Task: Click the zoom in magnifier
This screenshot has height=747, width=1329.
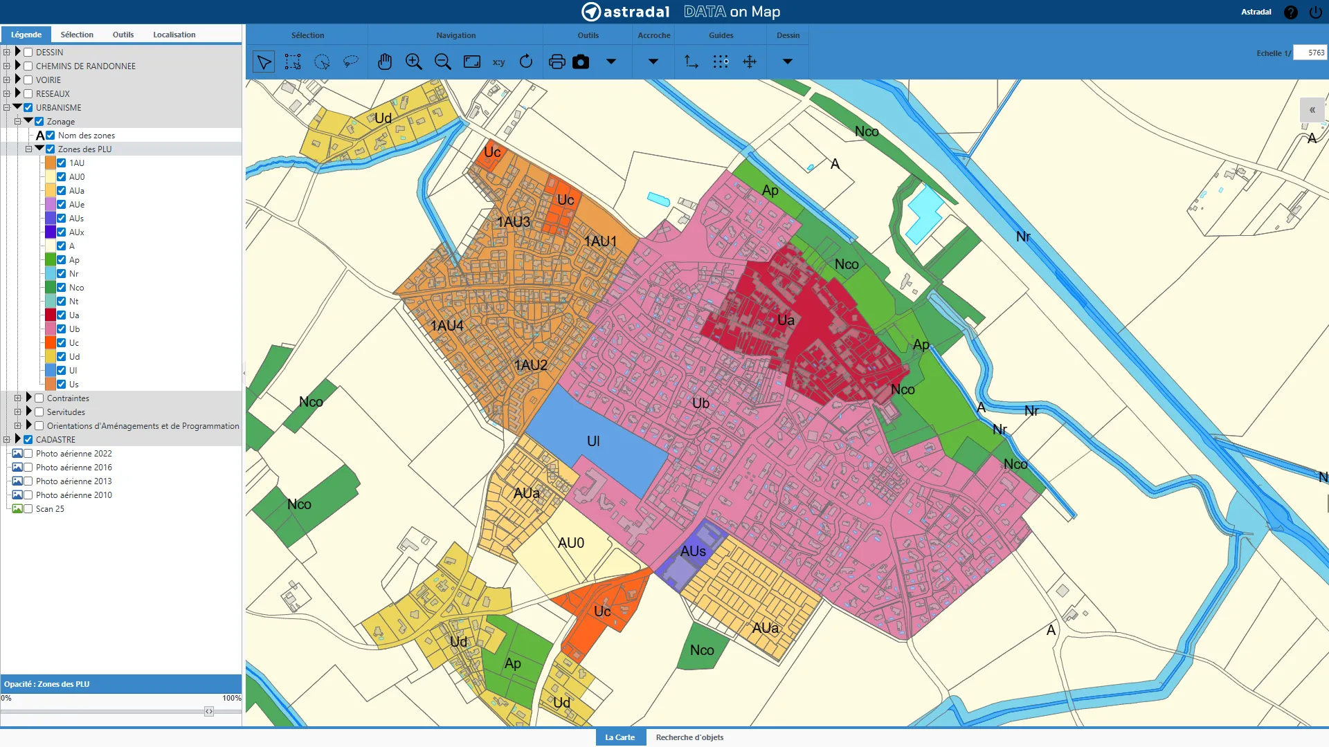Action: tap(414, 62)
